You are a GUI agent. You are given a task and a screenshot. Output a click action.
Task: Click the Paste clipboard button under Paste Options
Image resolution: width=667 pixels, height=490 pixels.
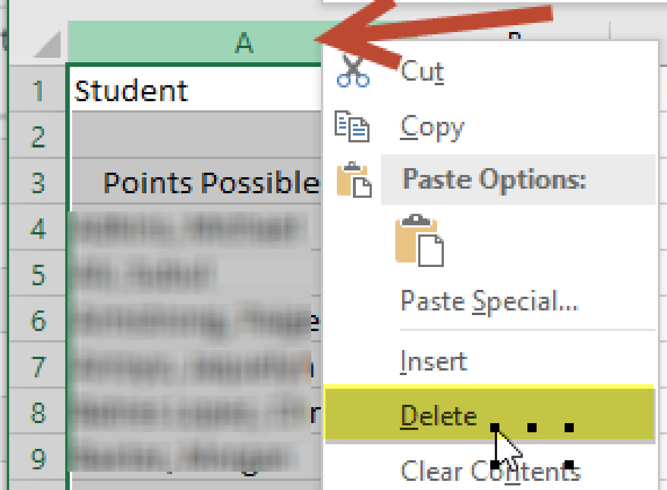coord(419,241)
